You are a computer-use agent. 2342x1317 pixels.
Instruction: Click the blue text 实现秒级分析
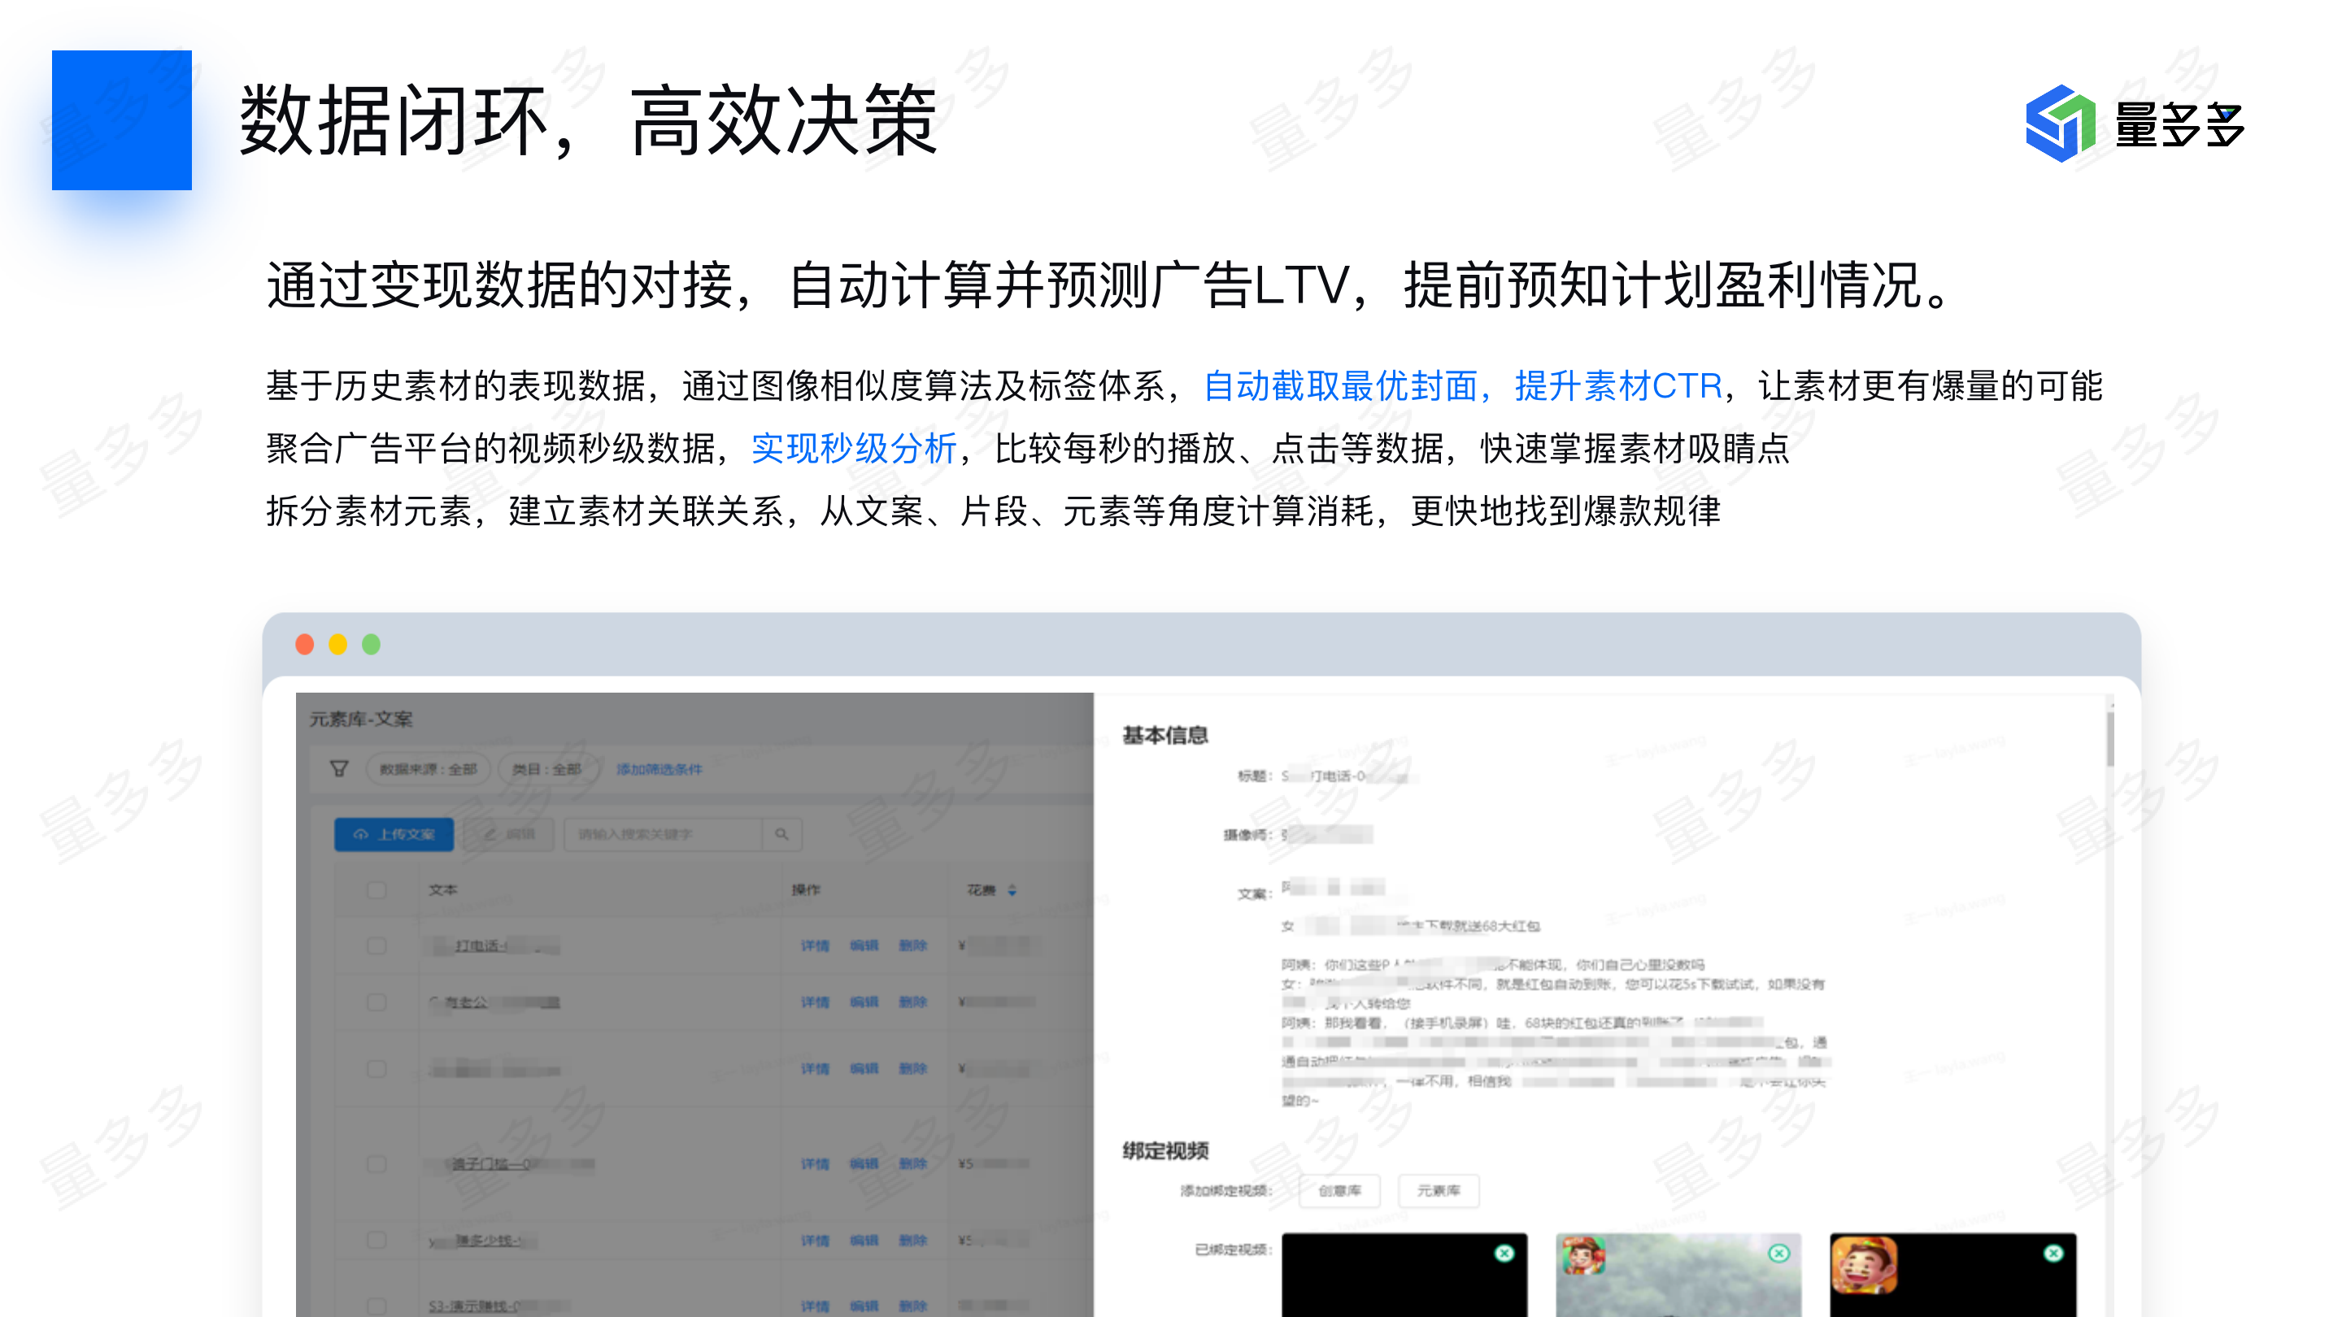854,448
